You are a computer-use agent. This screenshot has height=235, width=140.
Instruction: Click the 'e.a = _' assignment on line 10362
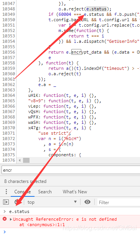(47, 85)
